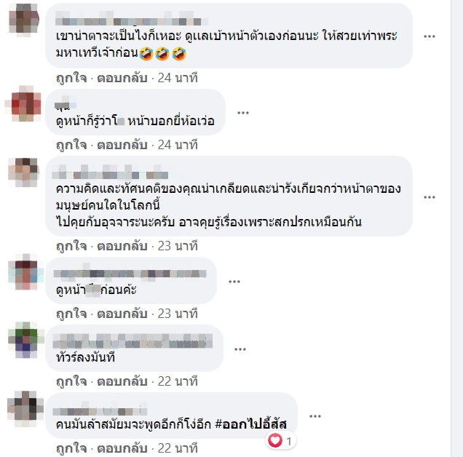463x457 pixels.
Task: Open the avatar beside ทัวร์ลงมันที comment
Action: (25, 340)
